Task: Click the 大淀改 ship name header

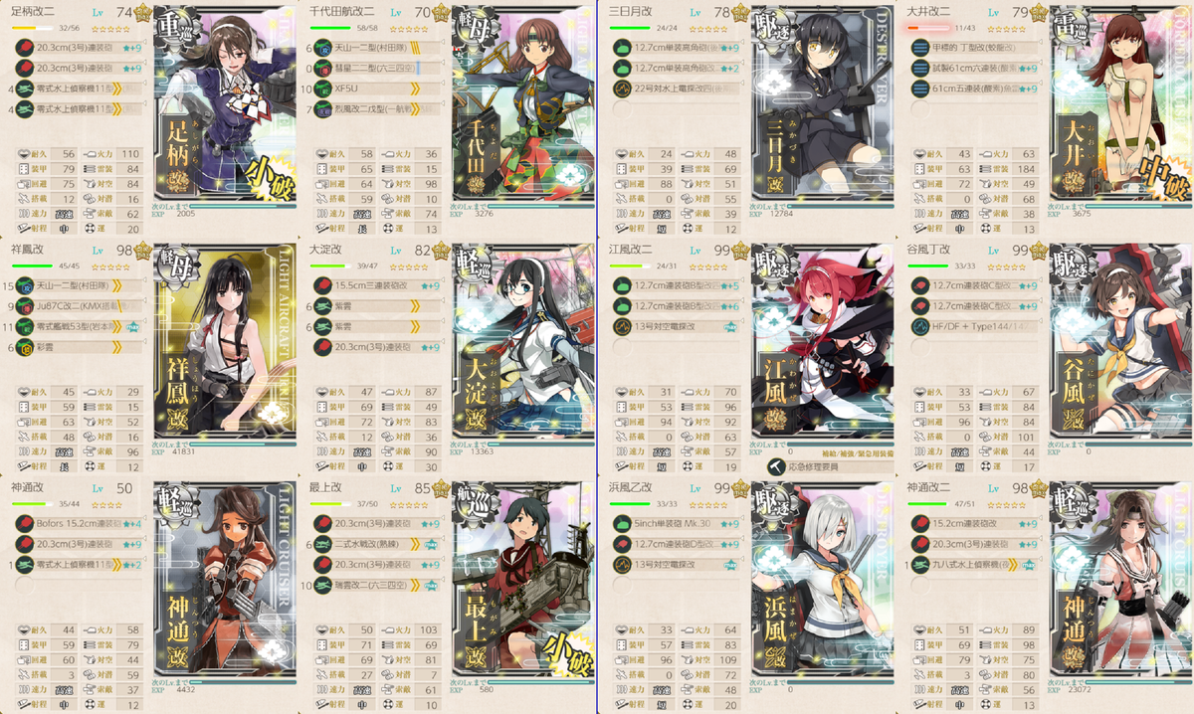Action: tap(330, 250)
